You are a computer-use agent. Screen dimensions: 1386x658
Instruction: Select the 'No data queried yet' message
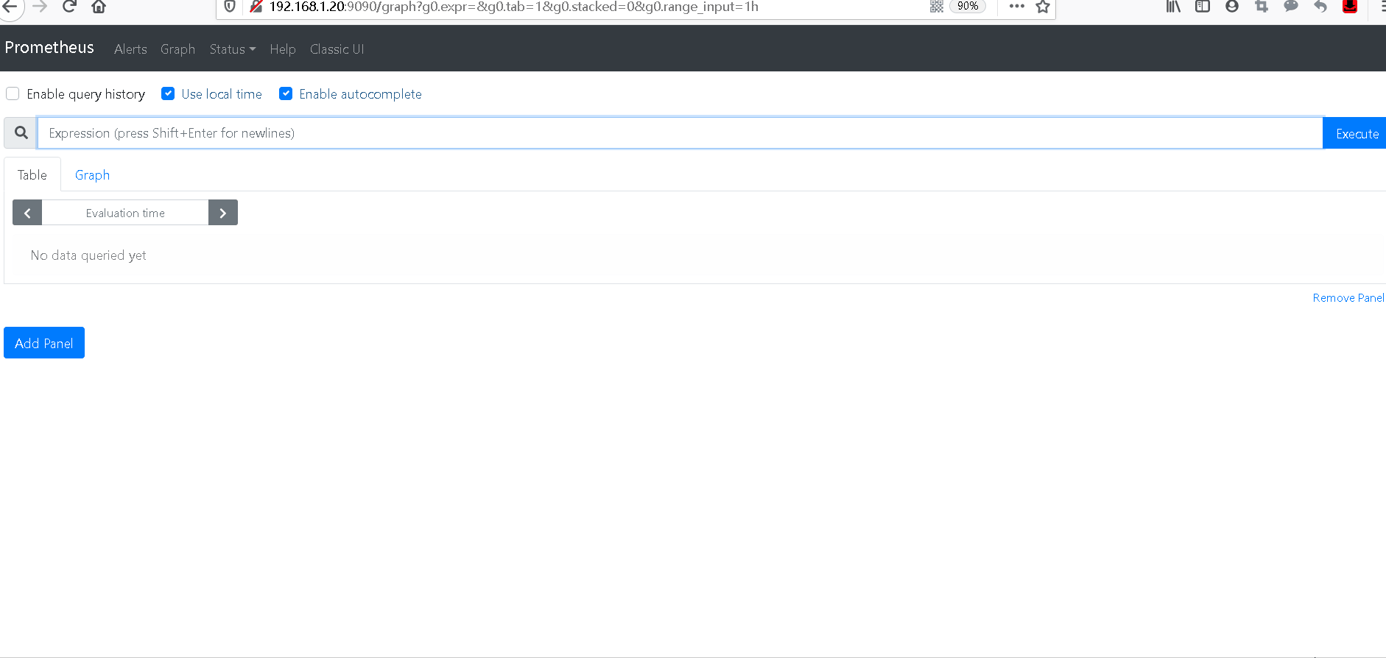point(88,255)
